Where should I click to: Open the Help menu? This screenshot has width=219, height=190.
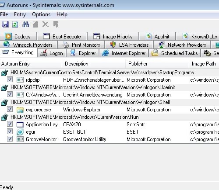click(x=62, y=14)
